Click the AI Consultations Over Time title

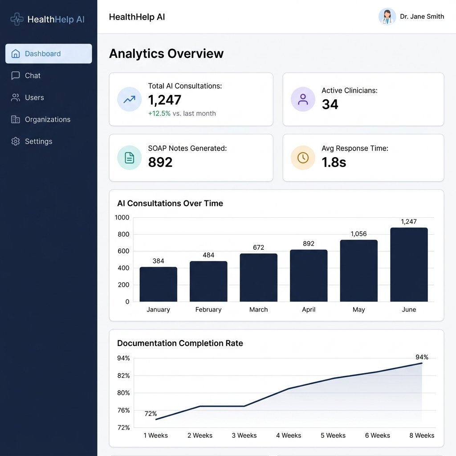(170, 203)
